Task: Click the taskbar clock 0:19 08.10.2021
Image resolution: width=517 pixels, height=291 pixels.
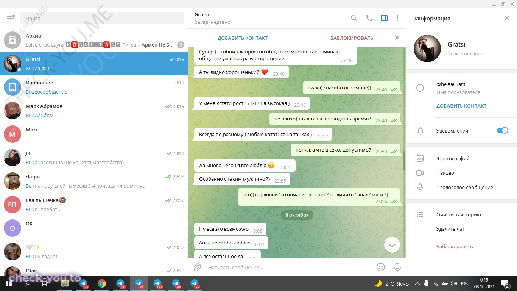Action: pyautogui.click(x=484, y=283)
